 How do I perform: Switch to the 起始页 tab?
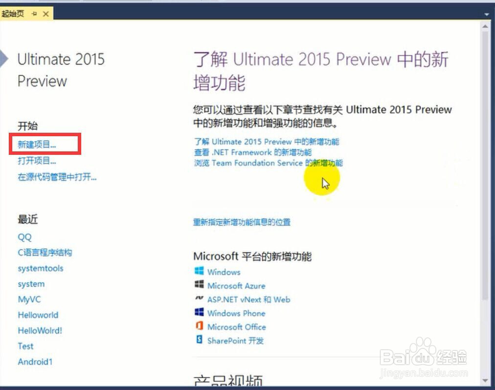tap(13, 14)
